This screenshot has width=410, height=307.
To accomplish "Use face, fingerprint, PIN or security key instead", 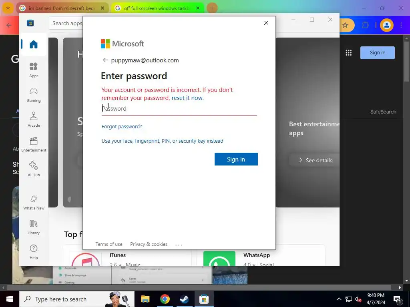I will click(163, 141).
